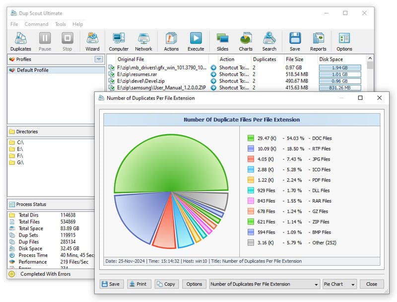Click the gray Other legend swatch
This screenshot has width=397, height=302.
click(251, 243)
